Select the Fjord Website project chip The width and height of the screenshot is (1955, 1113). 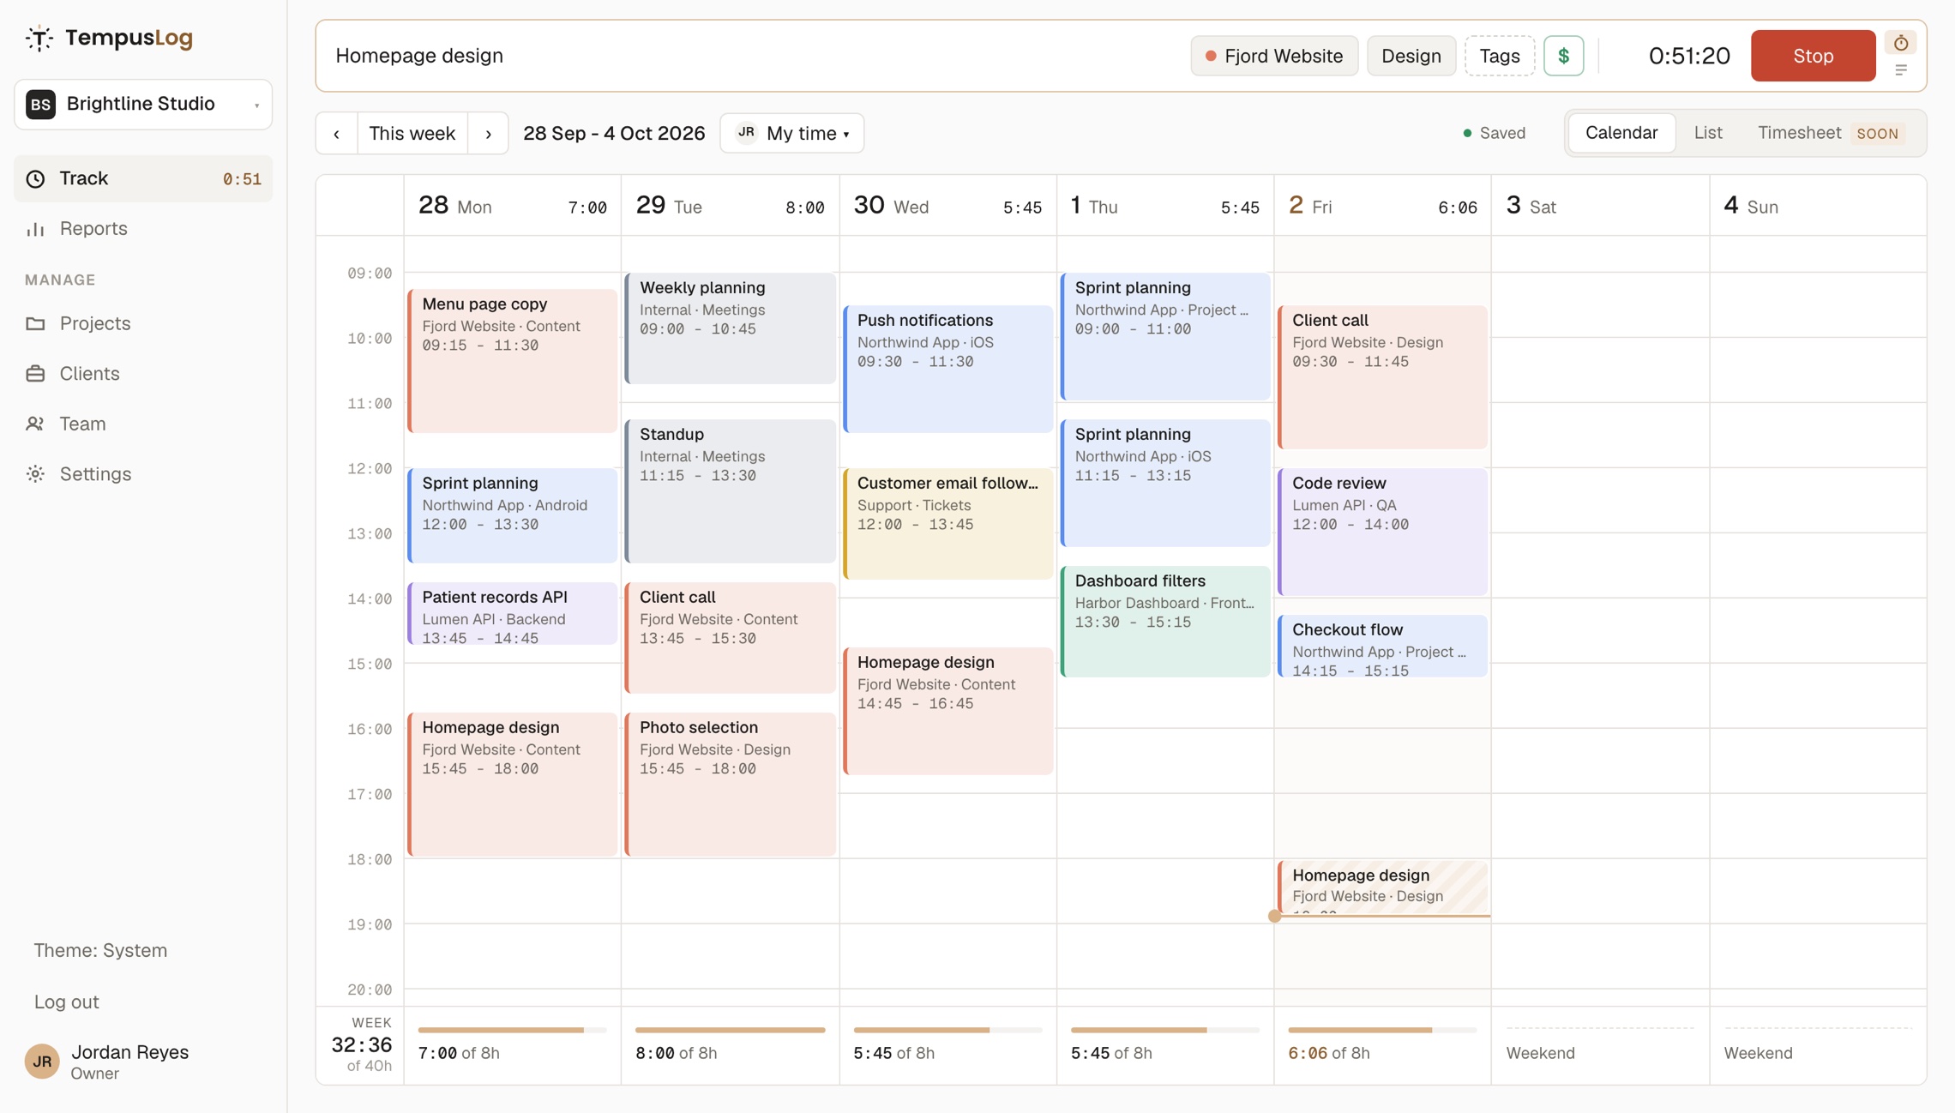click(x=1274, y=56)
